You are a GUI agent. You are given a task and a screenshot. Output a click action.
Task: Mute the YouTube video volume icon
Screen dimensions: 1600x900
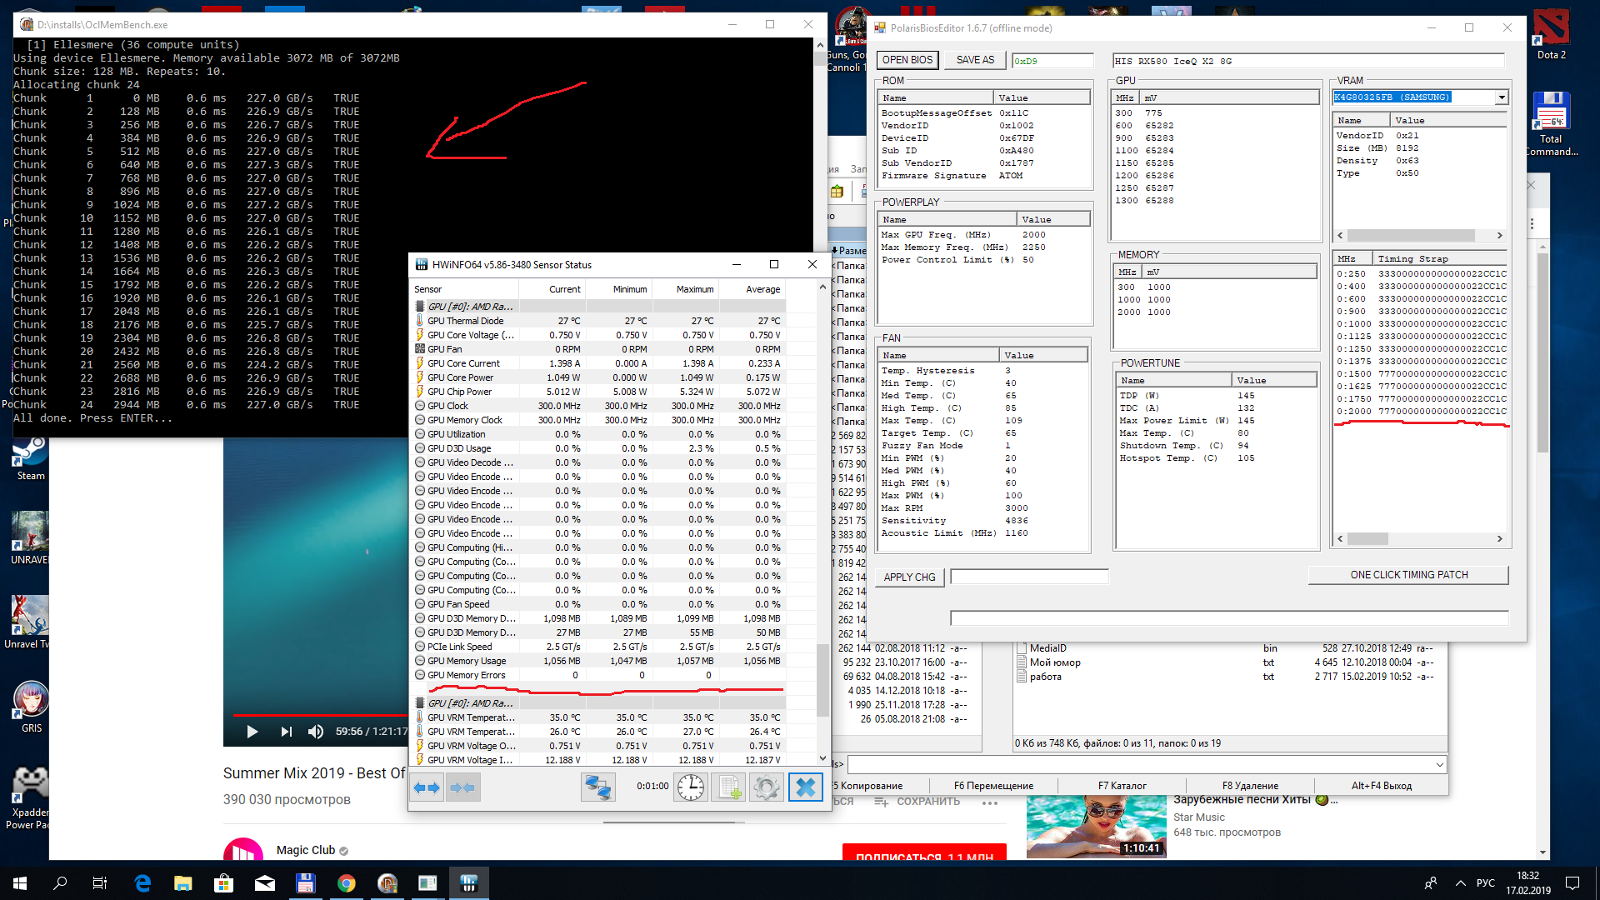click(315, 732)
